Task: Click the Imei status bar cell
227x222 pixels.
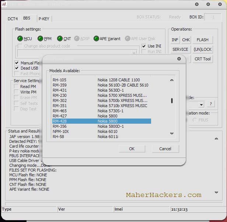Action: pos(142,209)
